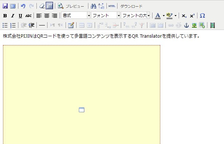Viewport: 224px width, 144px height.
Task: Click the insert image tree icon
Action: [x=194, y=25]
